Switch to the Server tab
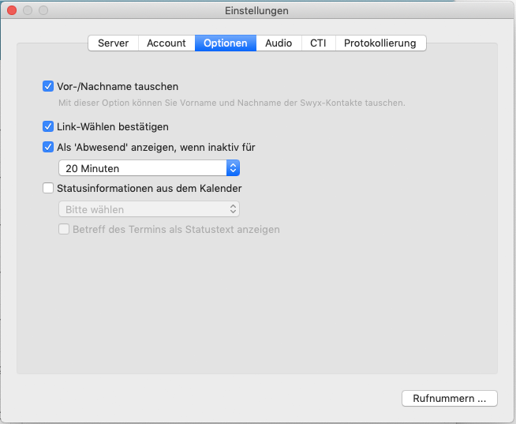Viewport: 516px width, 424px height. (114, 43)
